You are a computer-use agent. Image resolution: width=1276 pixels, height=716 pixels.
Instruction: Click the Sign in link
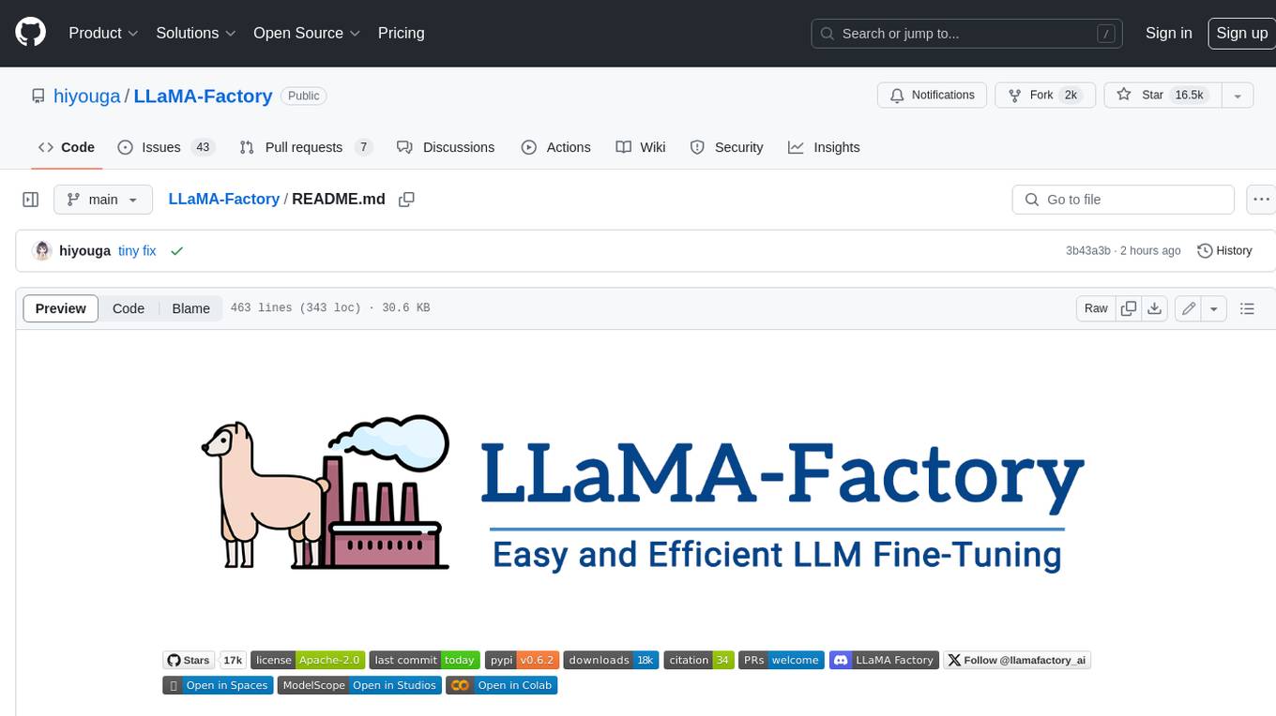[1168, 33]
